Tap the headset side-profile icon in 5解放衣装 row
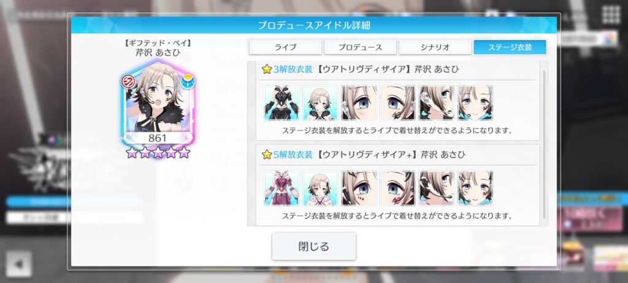Viewport: 628px width, 283px height. point(436,188)
